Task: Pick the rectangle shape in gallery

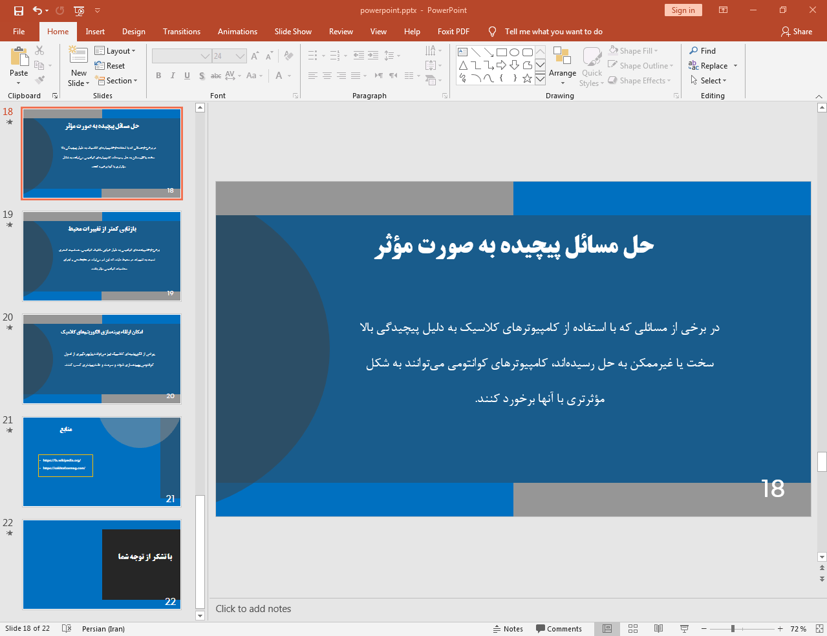Action: click(x=502, y=52)
